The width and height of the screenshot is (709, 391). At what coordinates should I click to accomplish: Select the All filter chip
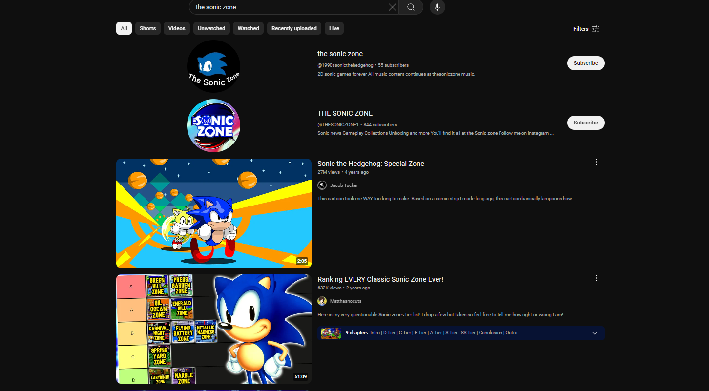click(124, 28)
